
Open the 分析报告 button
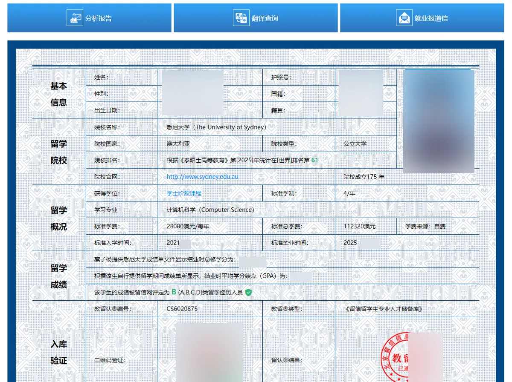click(x=89, y=18)
